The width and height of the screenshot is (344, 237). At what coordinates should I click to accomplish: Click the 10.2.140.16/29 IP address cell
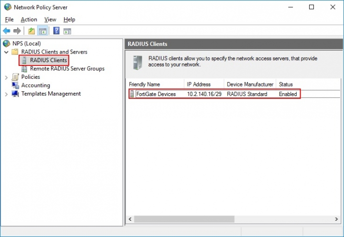pyautogui.click(x=204, y=94)
